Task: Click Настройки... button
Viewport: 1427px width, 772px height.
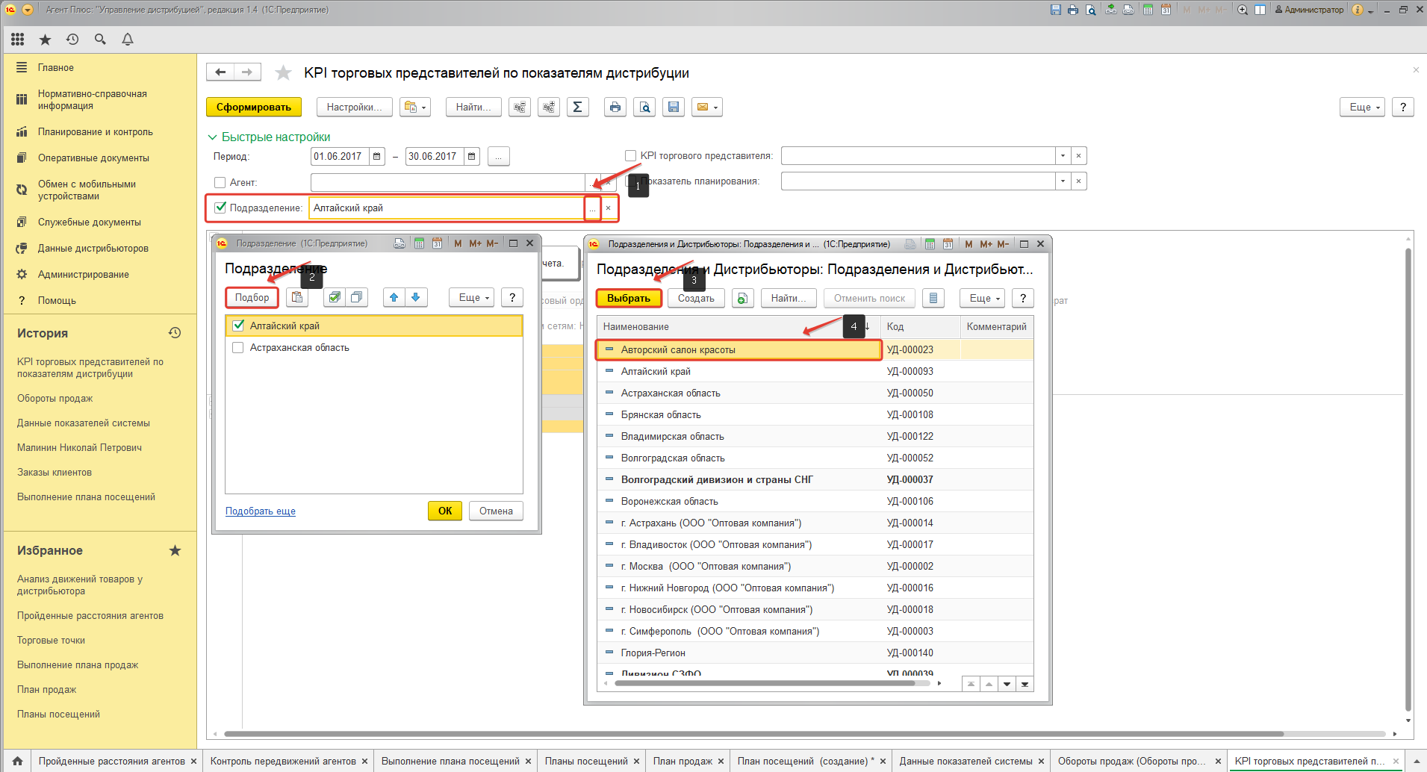Action: [354, 107]
